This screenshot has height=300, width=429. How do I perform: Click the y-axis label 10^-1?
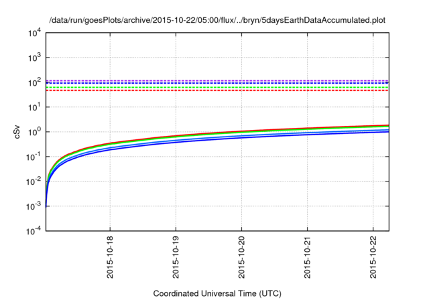(34, 157)
